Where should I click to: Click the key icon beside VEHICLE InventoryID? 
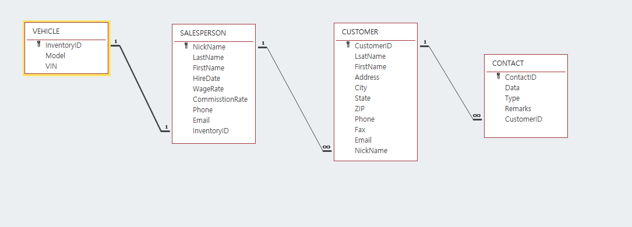[38, 44]
